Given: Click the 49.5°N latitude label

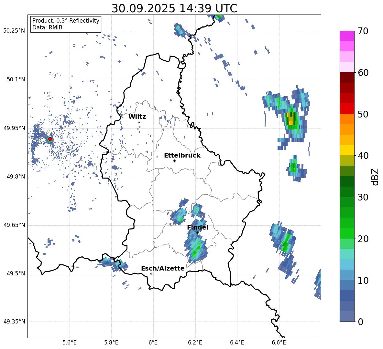Looking at the screenshot, I should coord(16,273).
